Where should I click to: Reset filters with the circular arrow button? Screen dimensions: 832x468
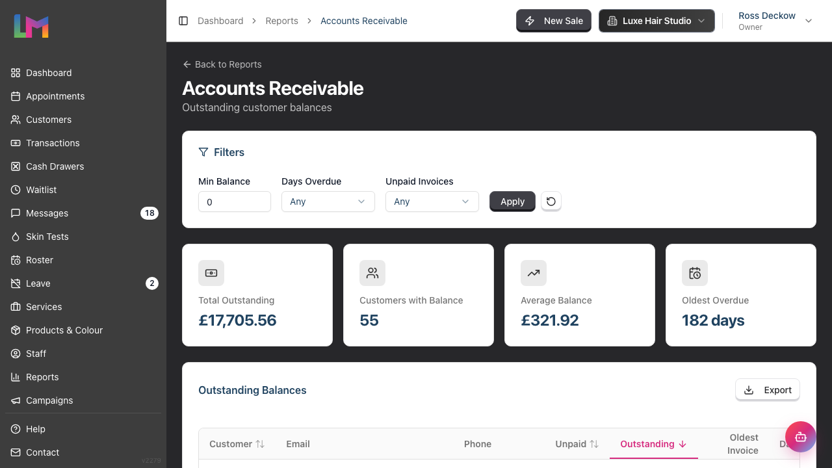tap(551, 201)
